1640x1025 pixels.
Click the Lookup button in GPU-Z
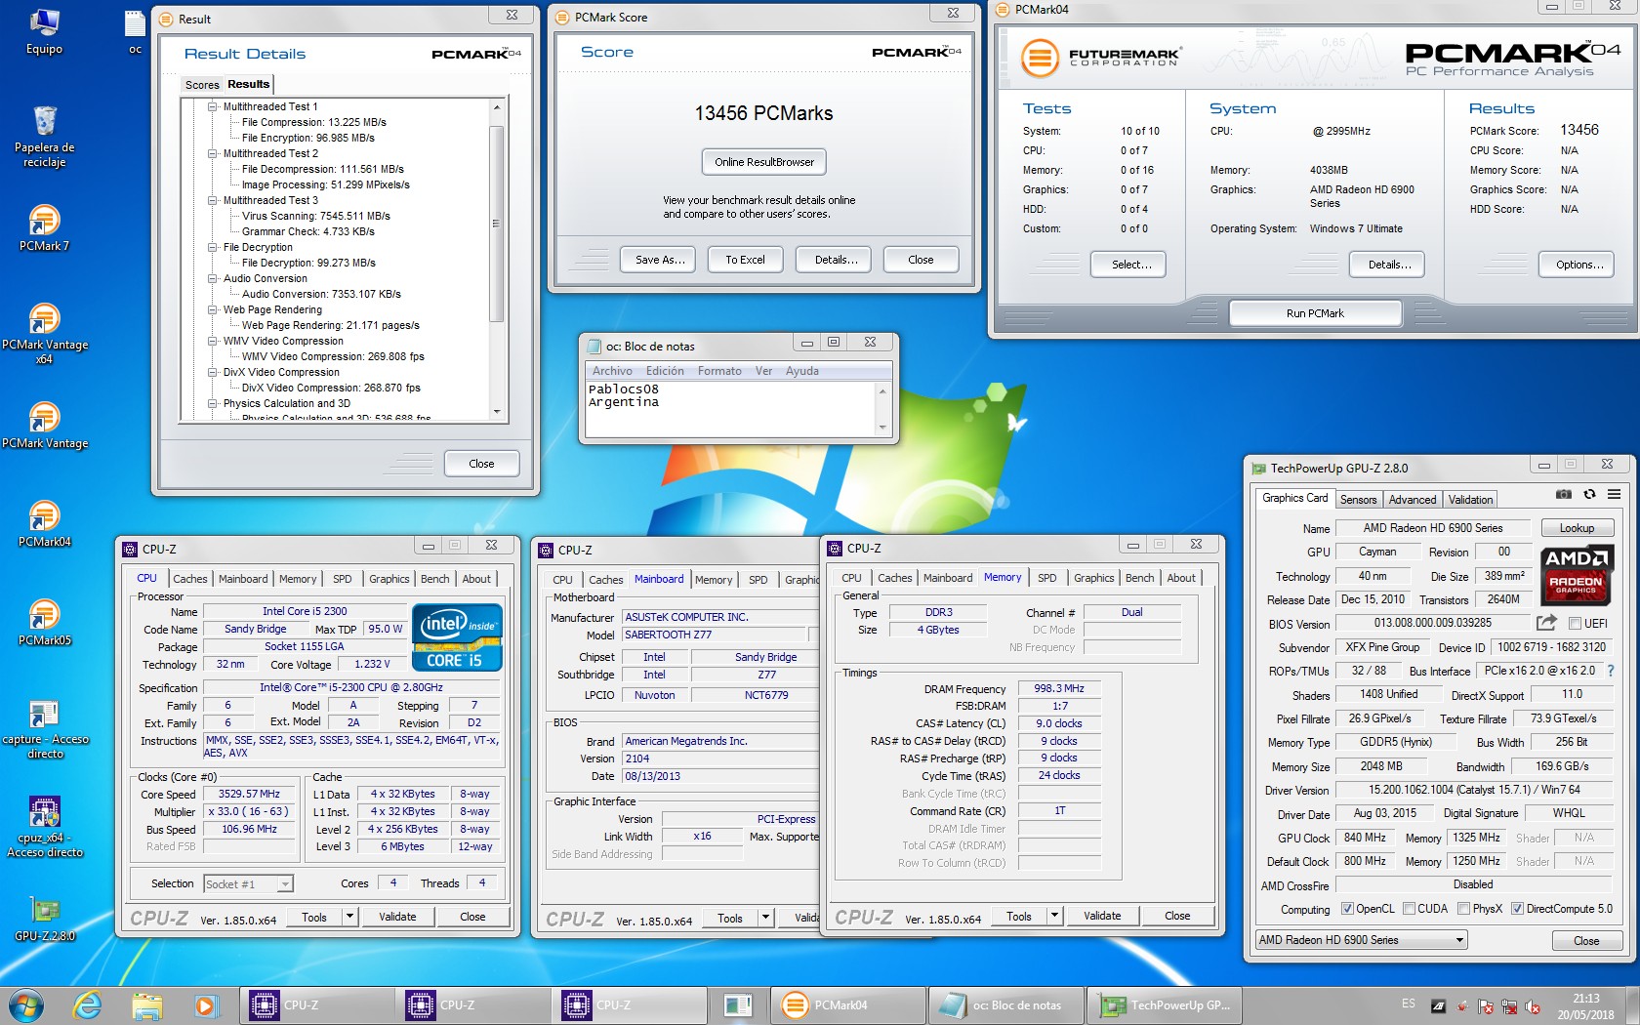1577,528
